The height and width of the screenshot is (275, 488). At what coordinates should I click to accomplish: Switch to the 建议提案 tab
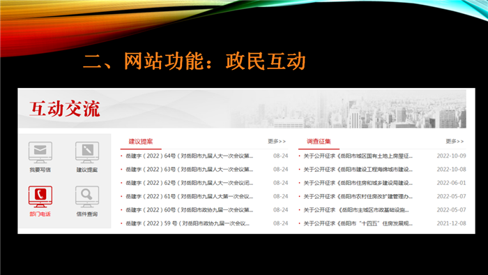[x=141, y=142]
